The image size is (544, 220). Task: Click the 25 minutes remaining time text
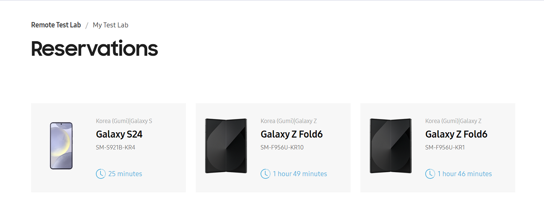(x=125, y=174)
